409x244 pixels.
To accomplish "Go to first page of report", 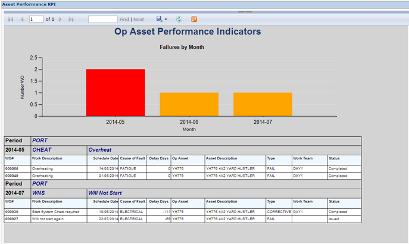I will (x=11, y=20).
